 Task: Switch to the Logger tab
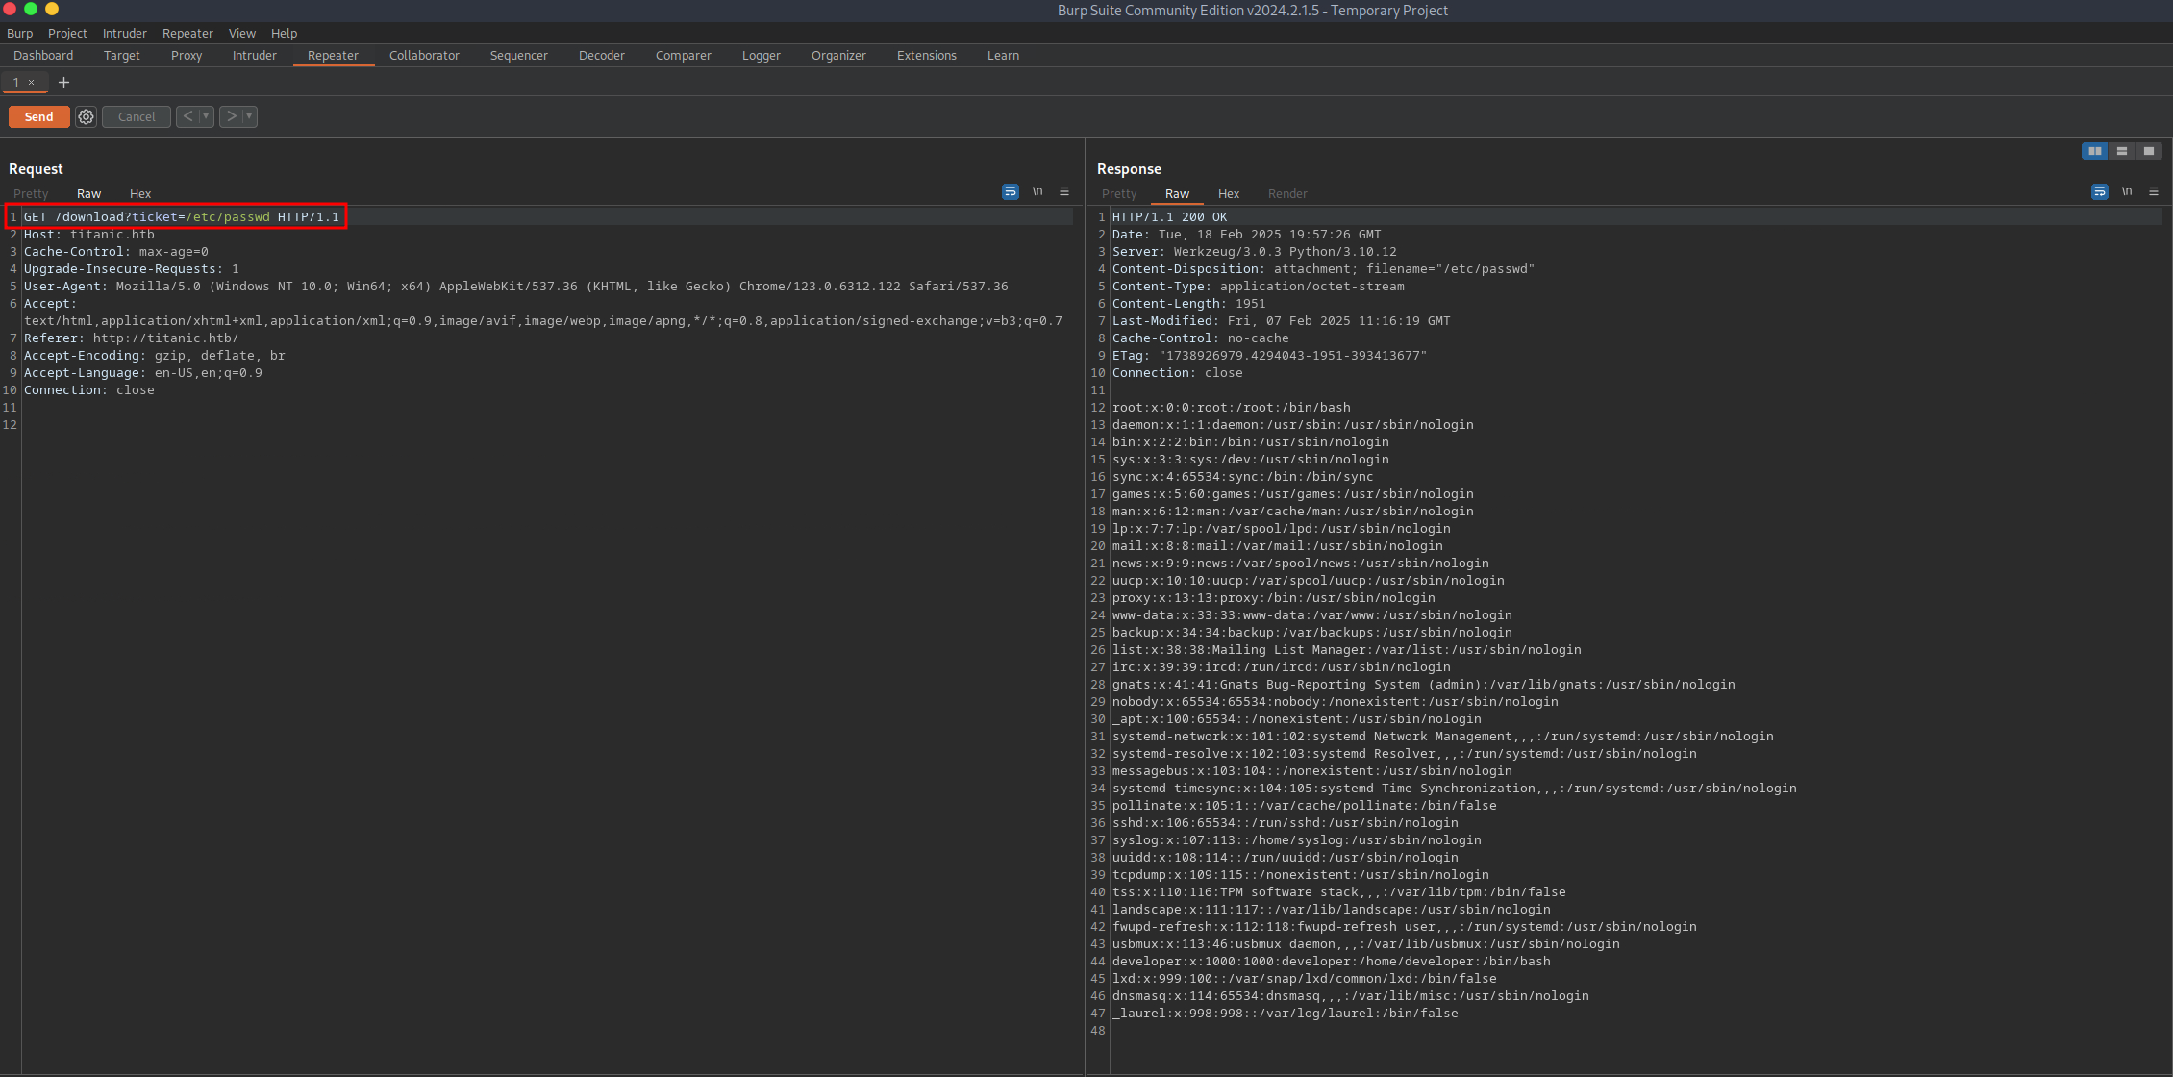coord(761,55)
